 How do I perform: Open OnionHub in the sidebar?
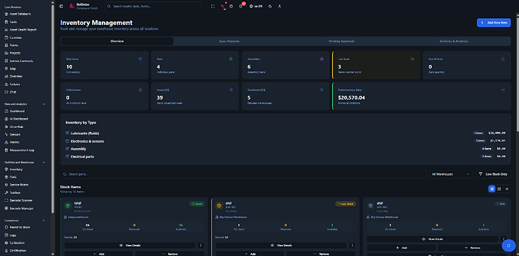pyautogui.click(x=14, y=127)
